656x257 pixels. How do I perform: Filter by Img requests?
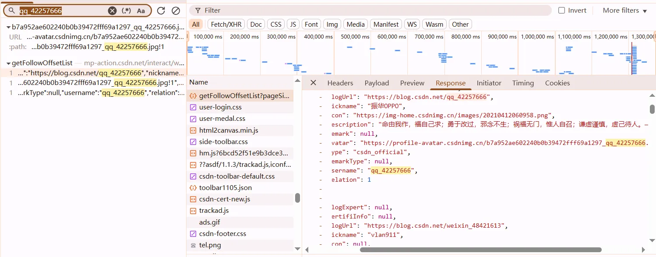tap(332, 25)
